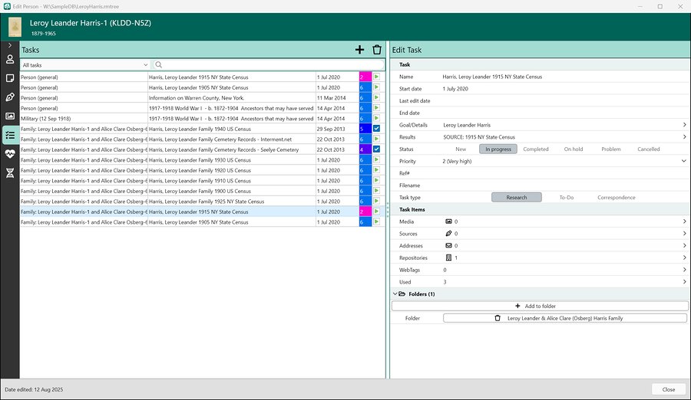This screenshot has height=400, width=691.
Task: Expand Results with its chevron
Action: [684, 137]
